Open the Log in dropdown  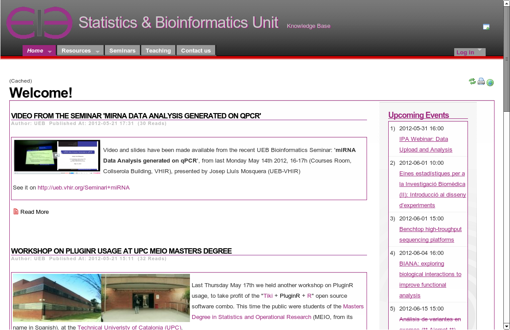pos(469,52)
